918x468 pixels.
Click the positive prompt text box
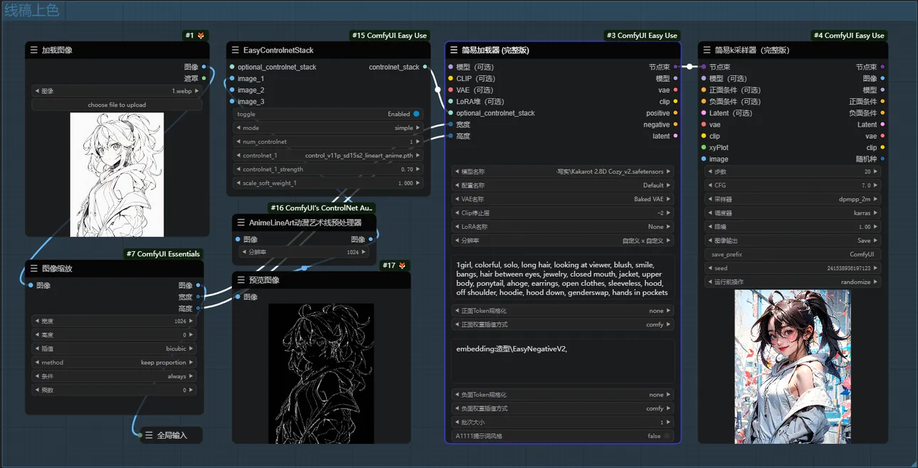[x=562, y=277]
